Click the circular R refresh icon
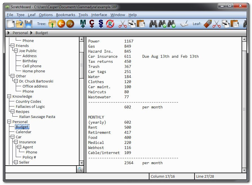The width and height of the screenshot is (252, 185). coord(110,24)
